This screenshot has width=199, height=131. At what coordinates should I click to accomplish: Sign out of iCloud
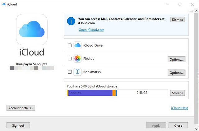click(18, 125)
